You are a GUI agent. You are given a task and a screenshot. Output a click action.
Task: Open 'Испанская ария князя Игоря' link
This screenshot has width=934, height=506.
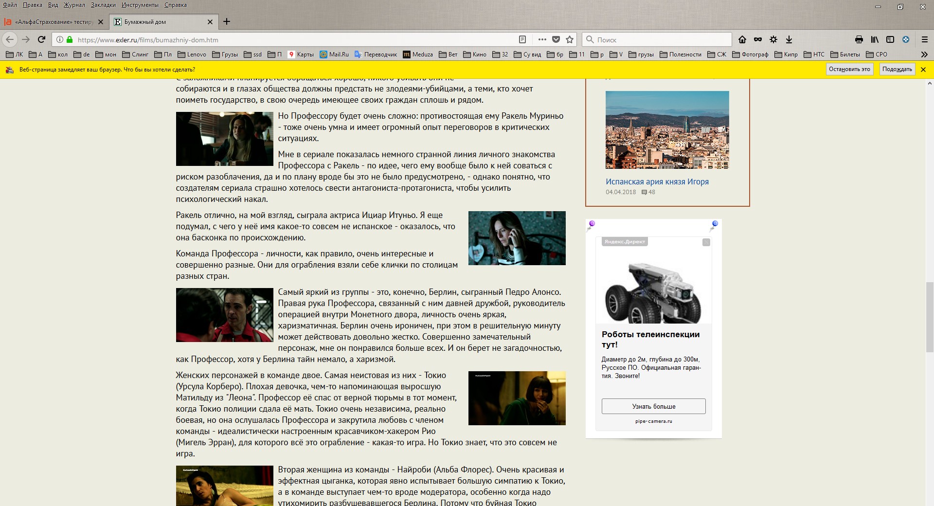tap(657, 181)
